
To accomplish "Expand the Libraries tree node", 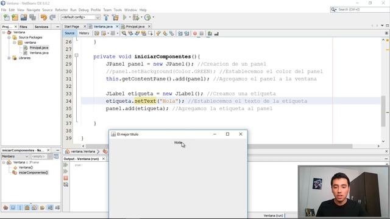I will [9, 58].
